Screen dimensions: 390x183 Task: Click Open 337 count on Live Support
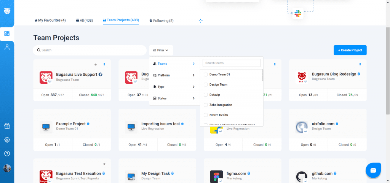(53, 95)
